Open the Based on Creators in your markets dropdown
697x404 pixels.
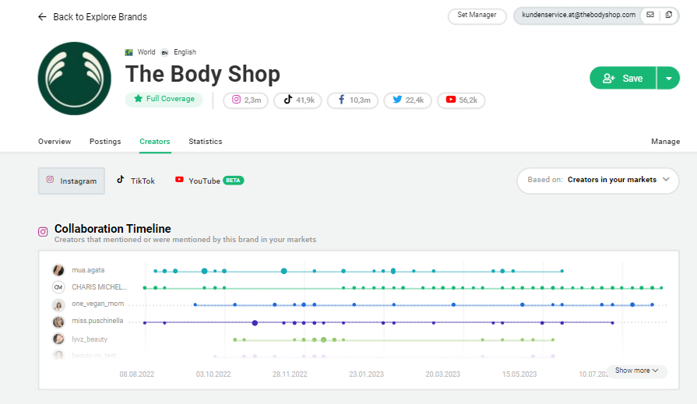[598, 180]
